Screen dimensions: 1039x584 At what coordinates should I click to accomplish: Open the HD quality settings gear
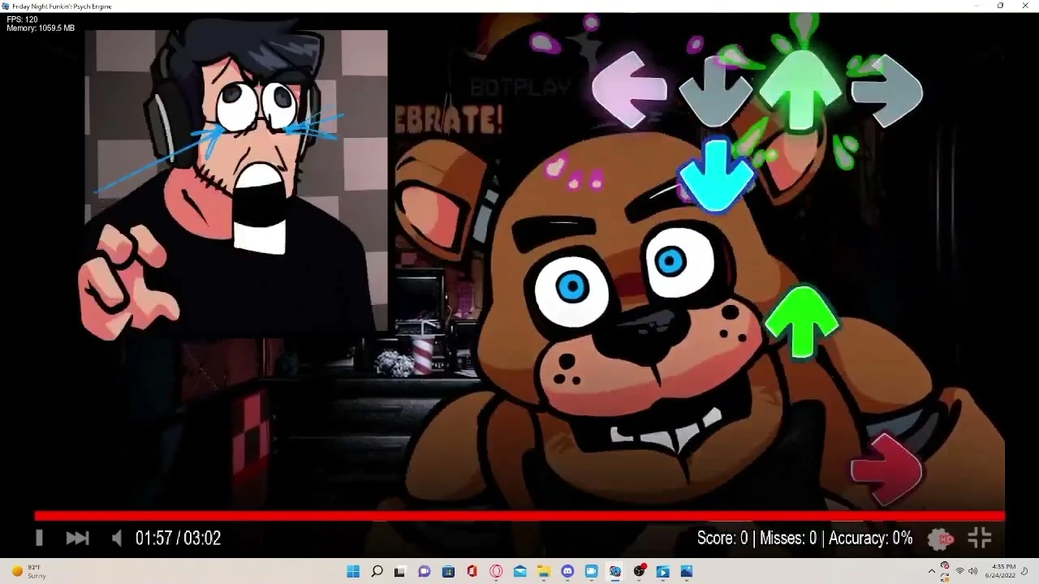[939, 538]
